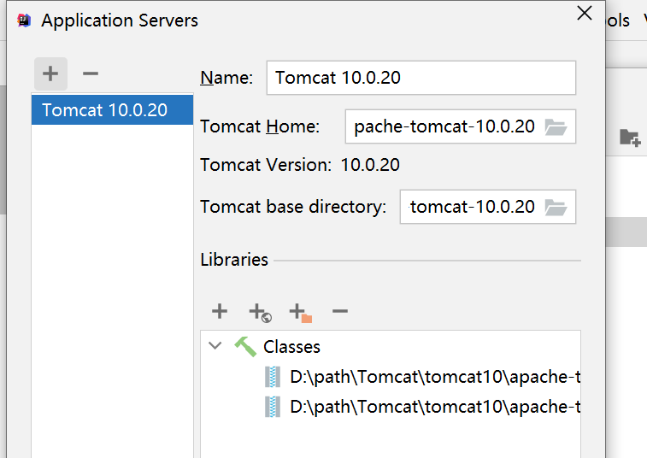The height and width of the screenshot is (458, 647).
Task: Remove the selected application server
Action: (91, 73)
